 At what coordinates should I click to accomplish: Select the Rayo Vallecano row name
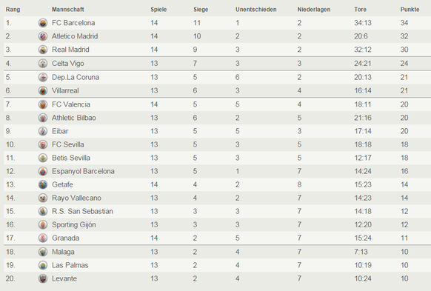[x=76, y=198]
